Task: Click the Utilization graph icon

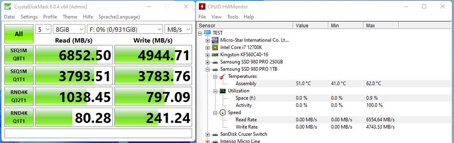Action: pos(222,91)
